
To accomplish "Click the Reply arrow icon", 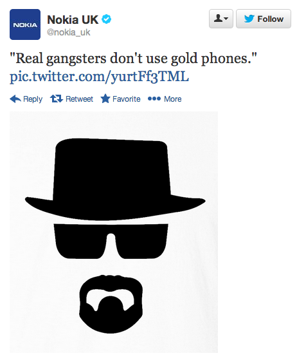I will pos(15,99).
